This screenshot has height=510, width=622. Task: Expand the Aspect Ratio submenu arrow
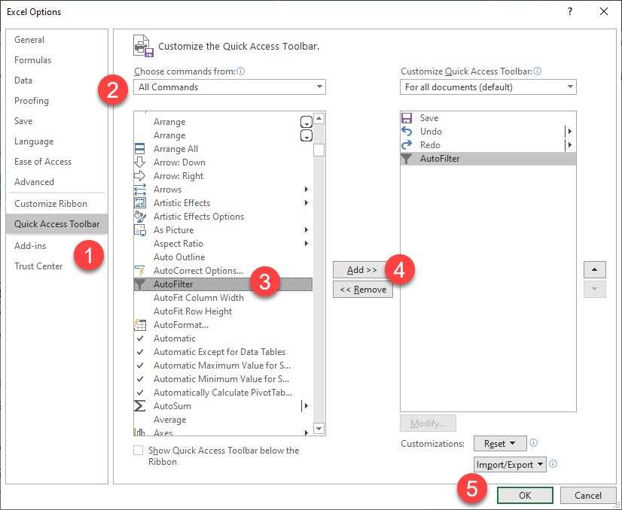[306, 243]
